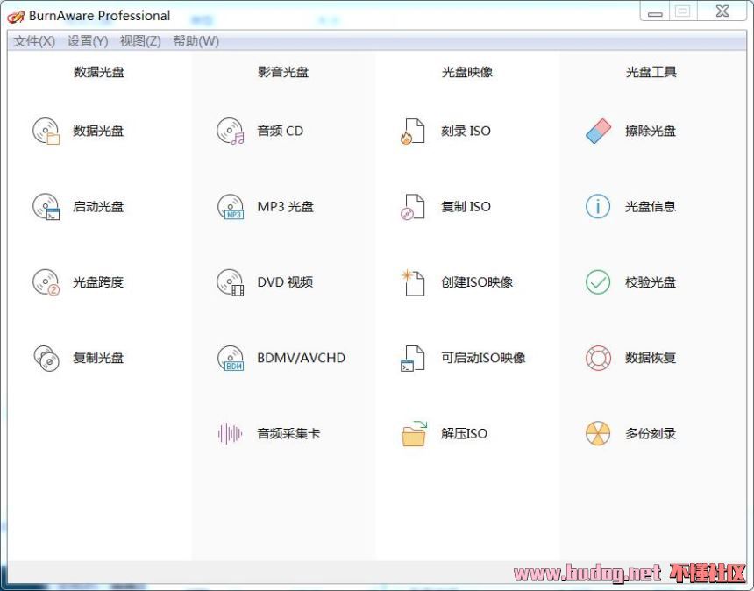
Task: Click the 音频 CD text label
Action: [281, 131]
